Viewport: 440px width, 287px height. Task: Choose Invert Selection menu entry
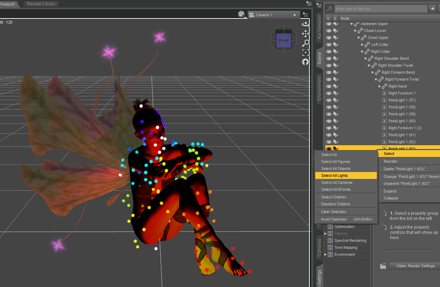[346, 219]
